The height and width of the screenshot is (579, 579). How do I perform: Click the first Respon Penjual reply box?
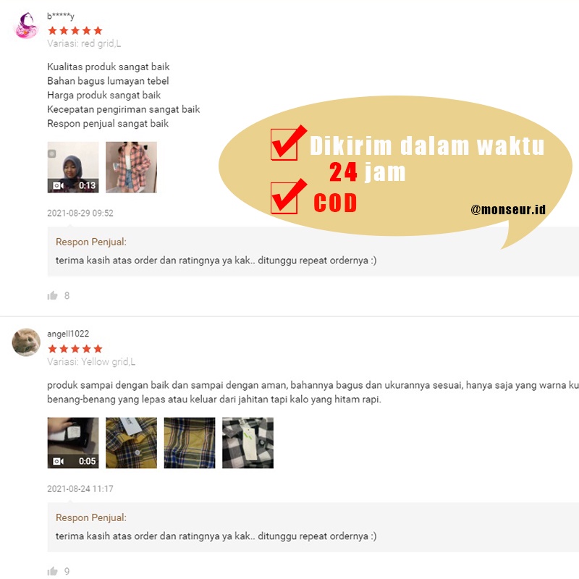[x=313, y=251]
